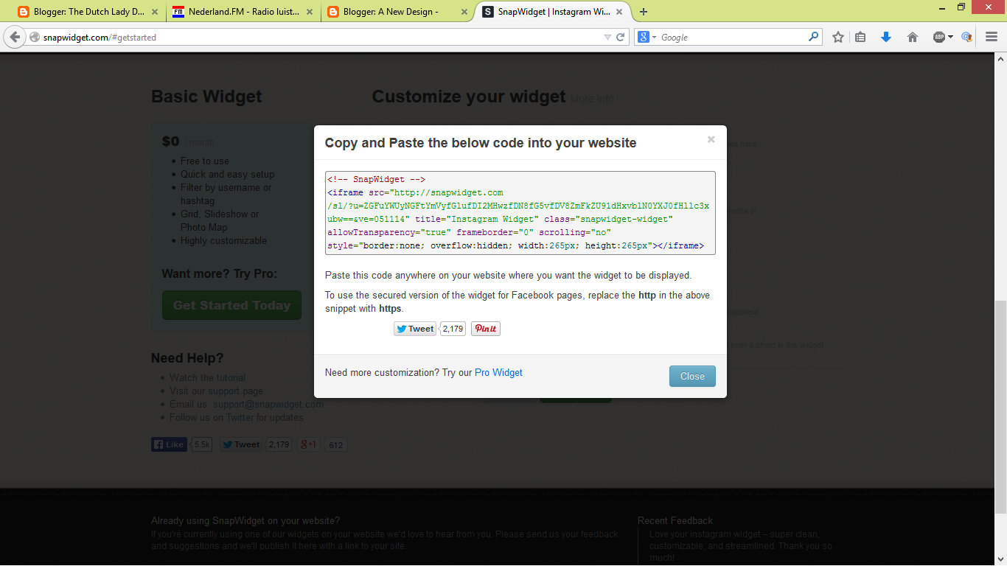
Task: Close the Dutch Lady Blogger tab
Action: tap(154, 12)
